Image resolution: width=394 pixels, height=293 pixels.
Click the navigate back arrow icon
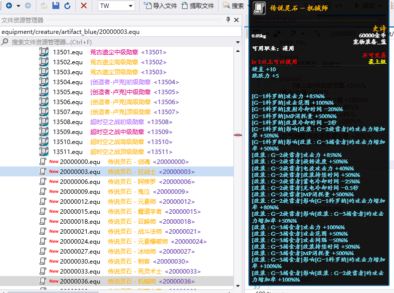pyautogui.click(x=9, y=6)
